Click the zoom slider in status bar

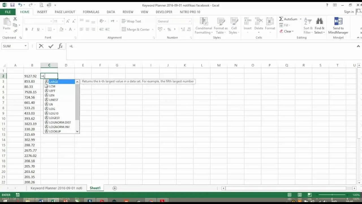(x=332, y=195)
